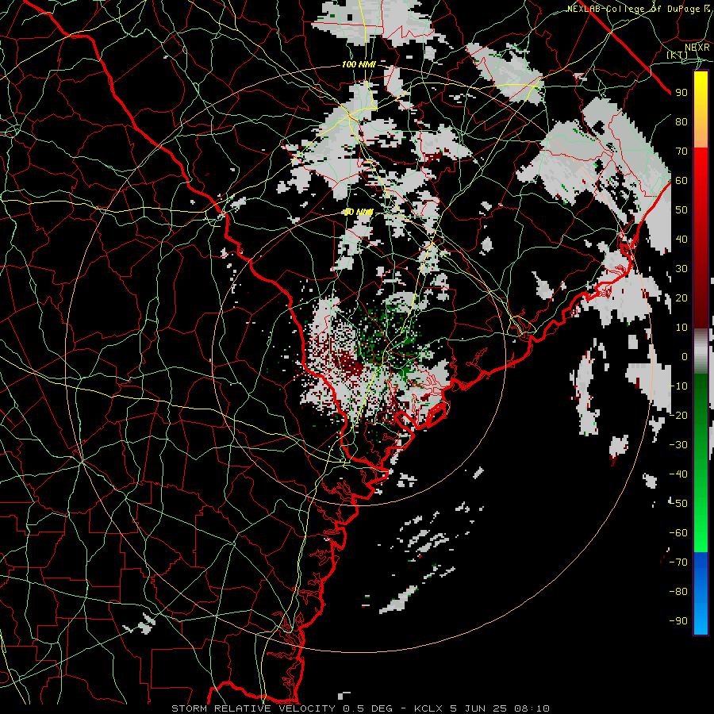Select the 60 value on velocity scale
The width and height of the screenshot is (714, 714).
(681, 181)
